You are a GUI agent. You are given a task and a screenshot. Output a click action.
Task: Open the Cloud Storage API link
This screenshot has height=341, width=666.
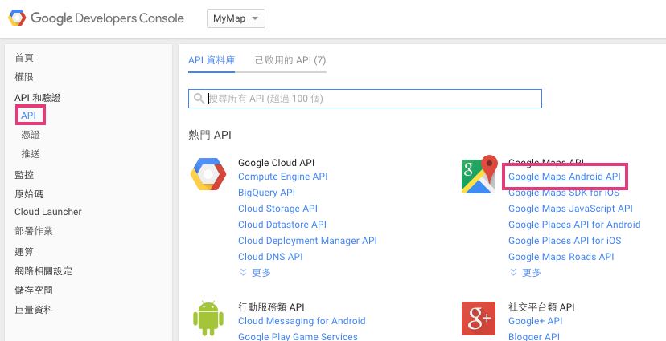tap(277, 209)
